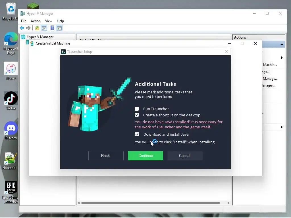This screenshot has height=218, width=291.
Task: Select the Minecraft grass block desktop icon
Action: coord(33,6)
